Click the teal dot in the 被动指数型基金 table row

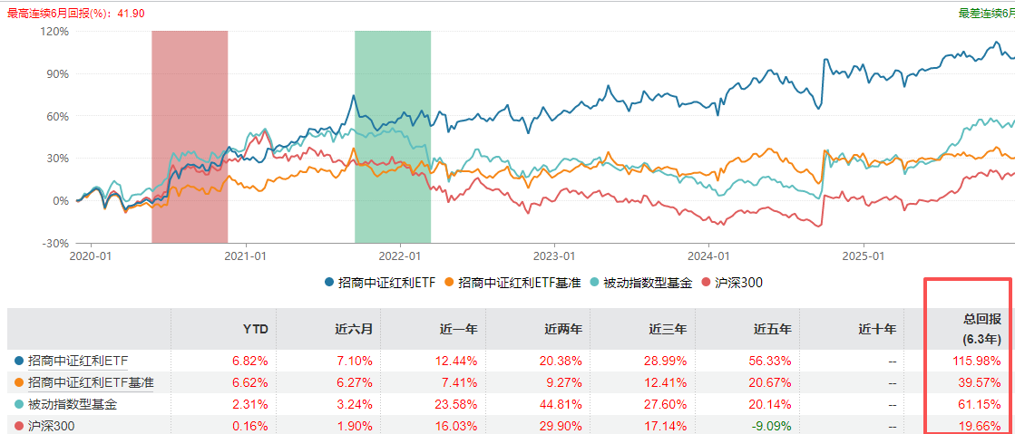[19, 404]
